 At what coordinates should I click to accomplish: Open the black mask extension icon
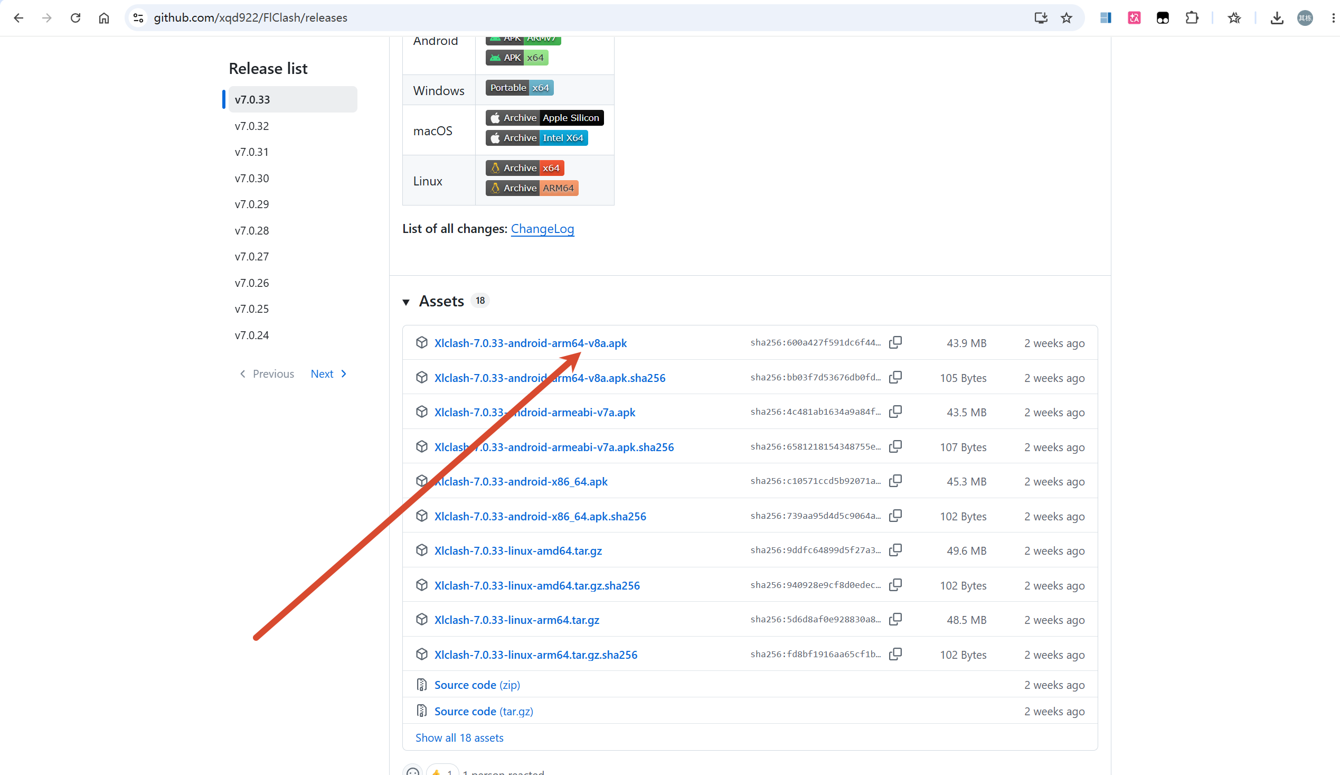(x=1163, y=17)
